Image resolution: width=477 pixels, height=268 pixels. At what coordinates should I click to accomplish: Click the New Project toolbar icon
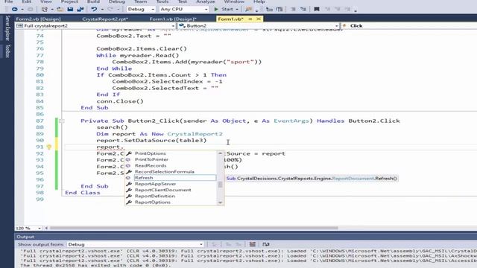coord(45,9)
